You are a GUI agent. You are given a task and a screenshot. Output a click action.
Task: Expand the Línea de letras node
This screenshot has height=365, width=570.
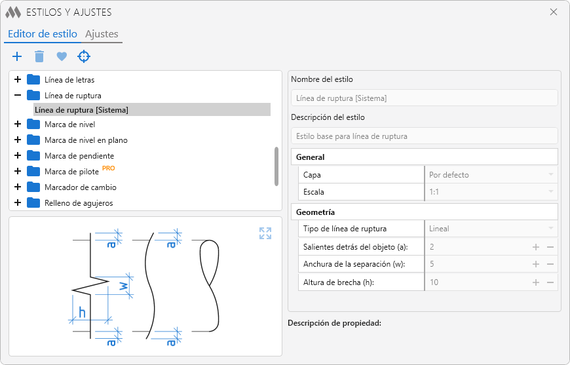(x=18, y=80)
